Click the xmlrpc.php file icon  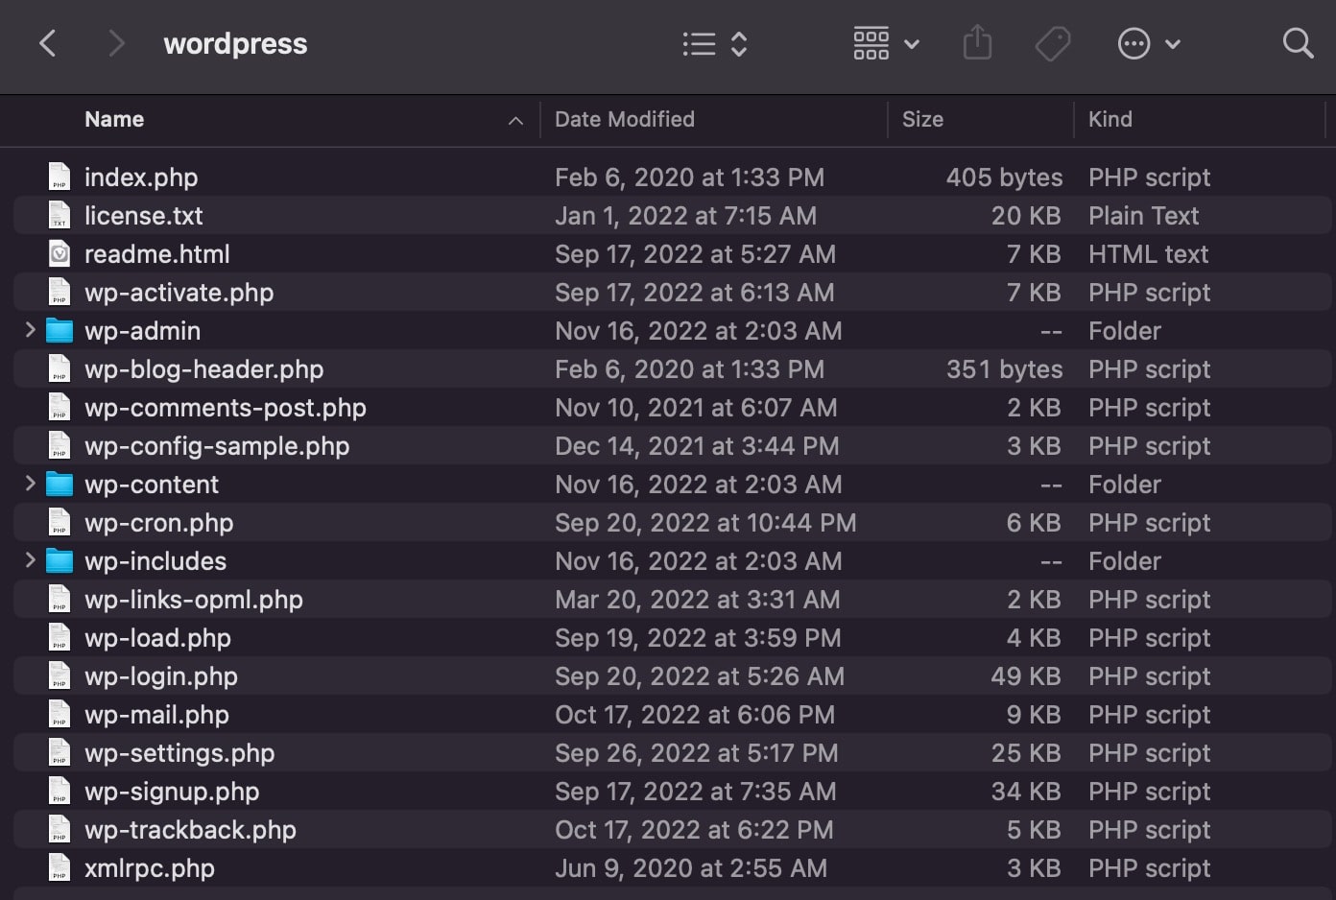[x=60, y=867]
